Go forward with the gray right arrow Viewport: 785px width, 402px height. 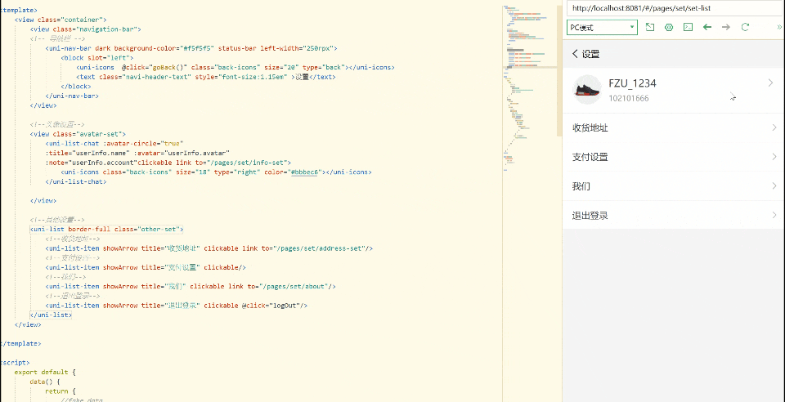(x=726, y=27)
